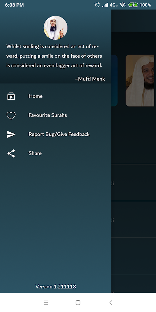Open the Home menu item
The width and height of the screenshot is (156, 312).
point(55,96)
